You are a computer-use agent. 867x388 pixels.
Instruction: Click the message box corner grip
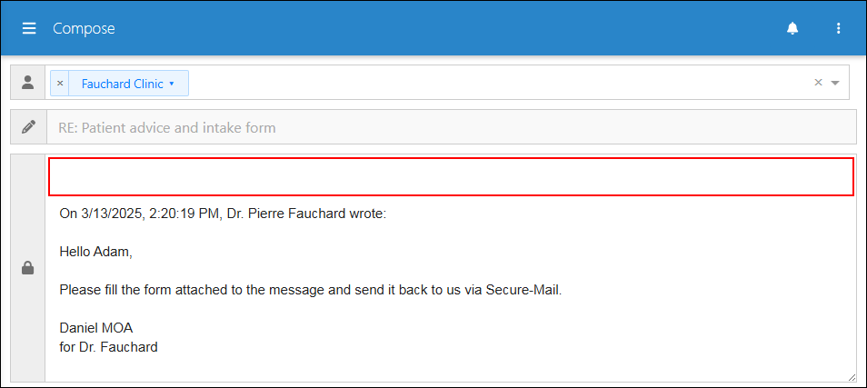pyautogui.click(x=851, y=376)
